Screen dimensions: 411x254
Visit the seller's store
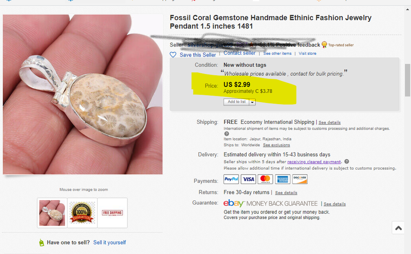tap(307, 53)
